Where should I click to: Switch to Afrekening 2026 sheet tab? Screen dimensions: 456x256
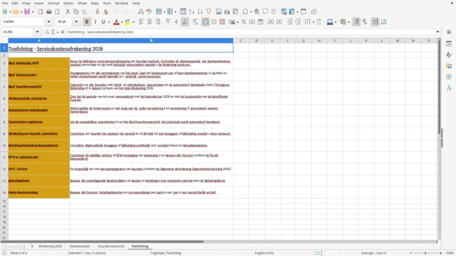tap(50, 246)
